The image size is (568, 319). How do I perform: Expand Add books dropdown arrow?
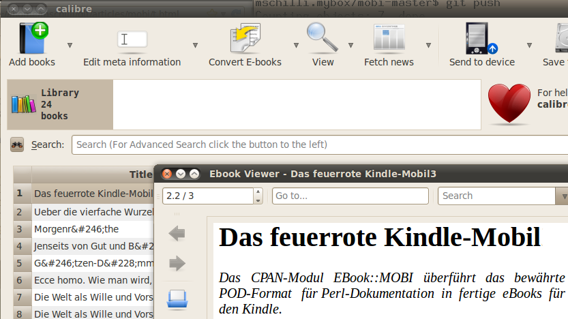[x=70, y=45]
